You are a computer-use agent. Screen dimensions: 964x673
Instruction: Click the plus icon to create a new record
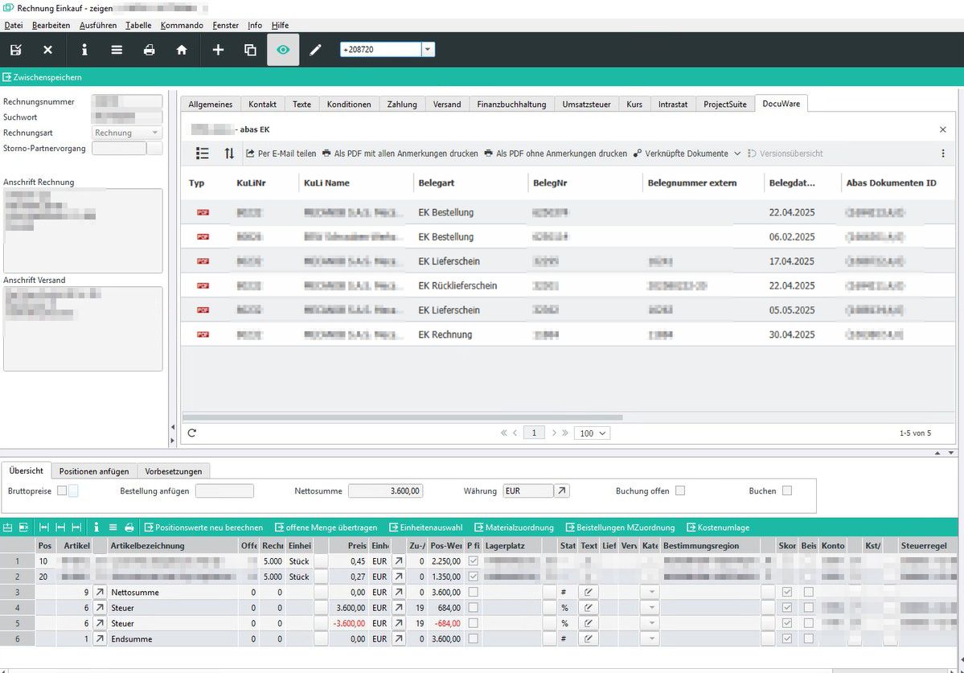(218, 50)
